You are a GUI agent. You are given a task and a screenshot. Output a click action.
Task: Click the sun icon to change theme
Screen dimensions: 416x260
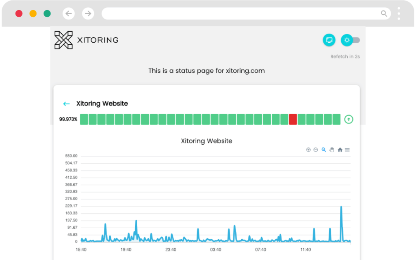tap(347, 40)
